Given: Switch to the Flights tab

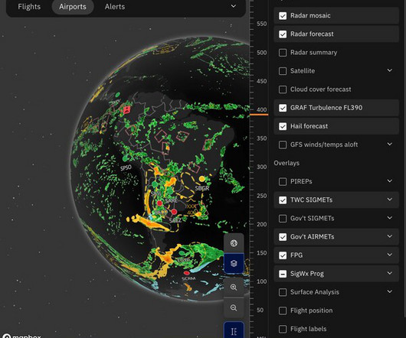Looking at the screenshot, I should coord(29,6).
